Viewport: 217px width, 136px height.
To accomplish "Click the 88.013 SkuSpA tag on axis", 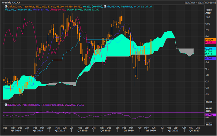I will pyautogui.click(x=210, y=54).
